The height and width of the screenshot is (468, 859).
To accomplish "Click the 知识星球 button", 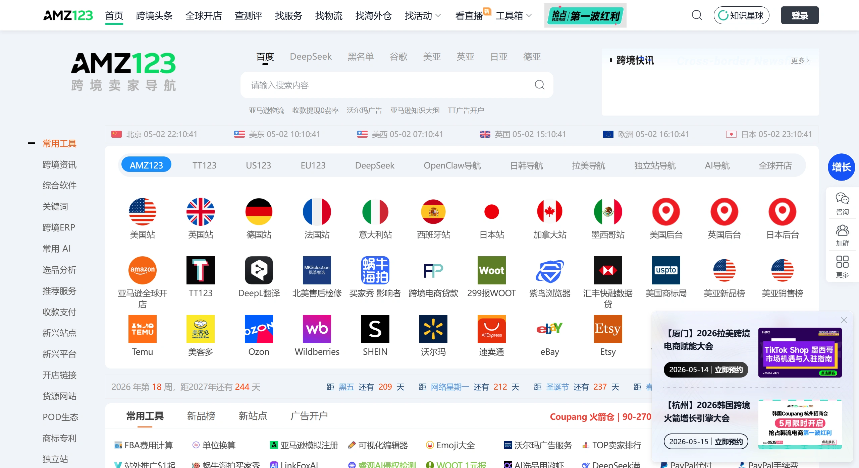I will [741, 15].
